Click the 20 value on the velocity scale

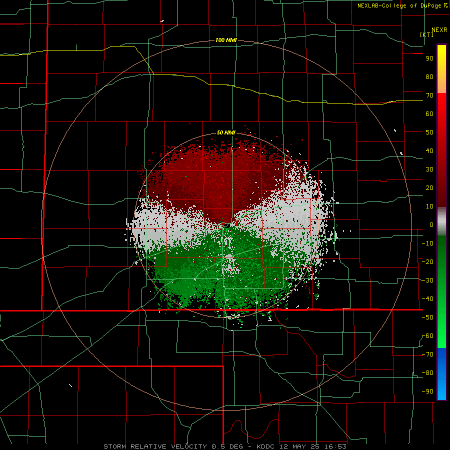tap(429, 188)
